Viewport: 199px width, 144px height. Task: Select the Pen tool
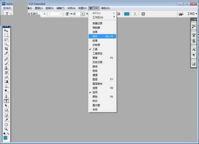coord(6,96)
